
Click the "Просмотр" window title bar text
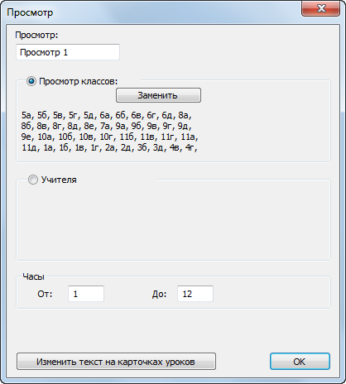pyautogui.click(x=30, y=12)
